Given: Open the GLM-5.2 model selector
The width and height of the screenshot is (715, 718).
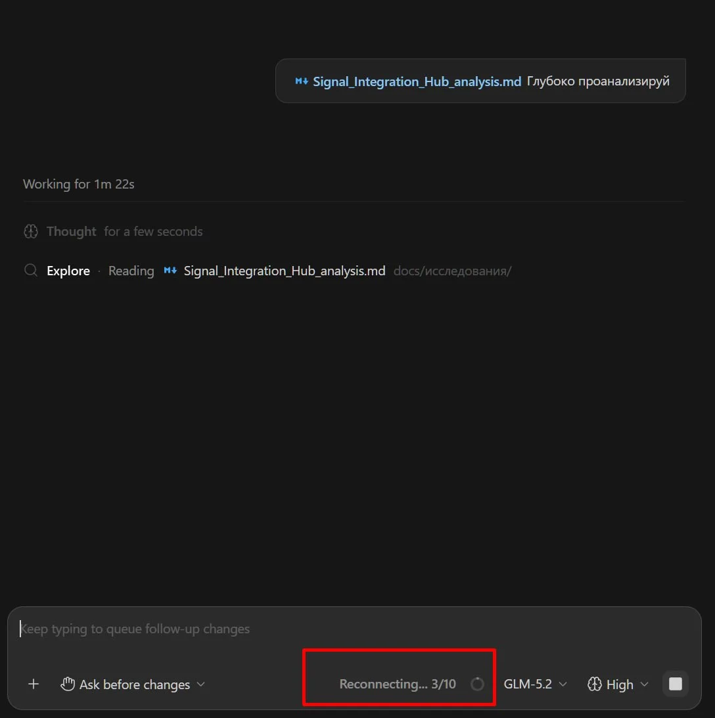Looking at the screenshot, I should pyautogui.click(x=535, y=684).
